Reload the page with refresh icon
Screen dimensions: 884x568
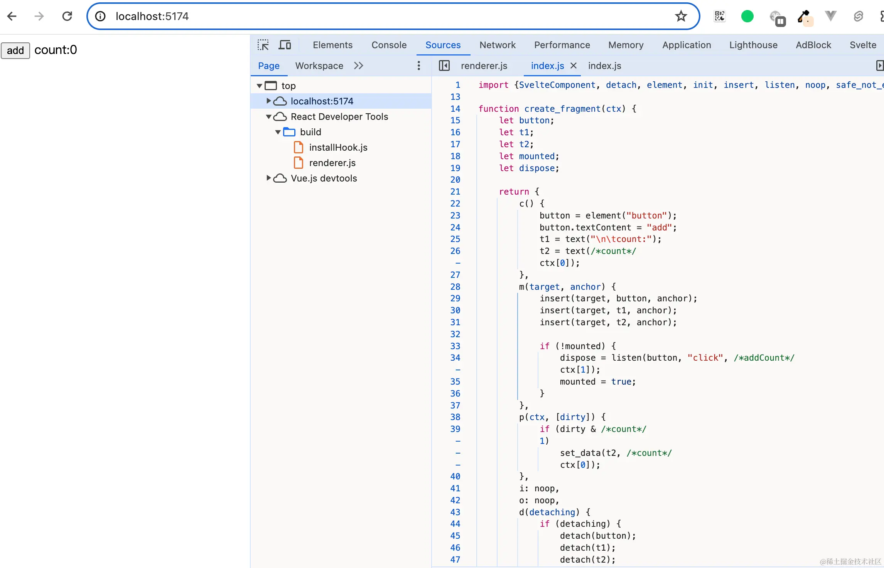click(x=67, y=16)
